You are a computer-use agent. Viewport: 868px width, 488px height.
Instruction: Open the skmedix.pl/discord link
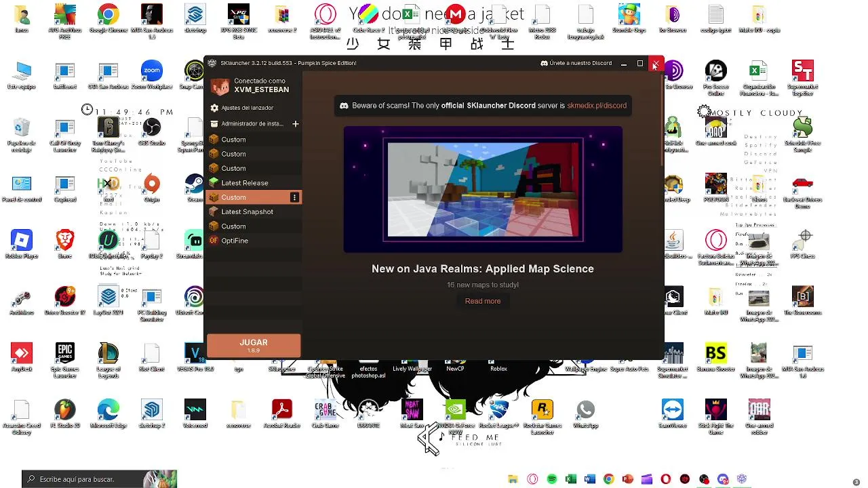coord(597,106)
